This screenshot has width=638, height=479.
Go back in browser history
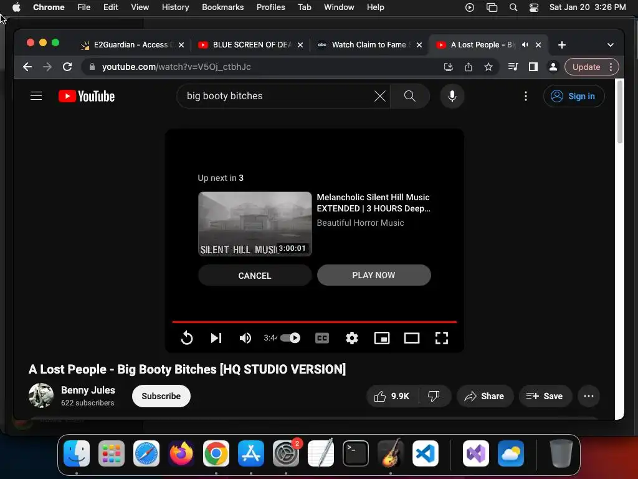tap(27, 67)
